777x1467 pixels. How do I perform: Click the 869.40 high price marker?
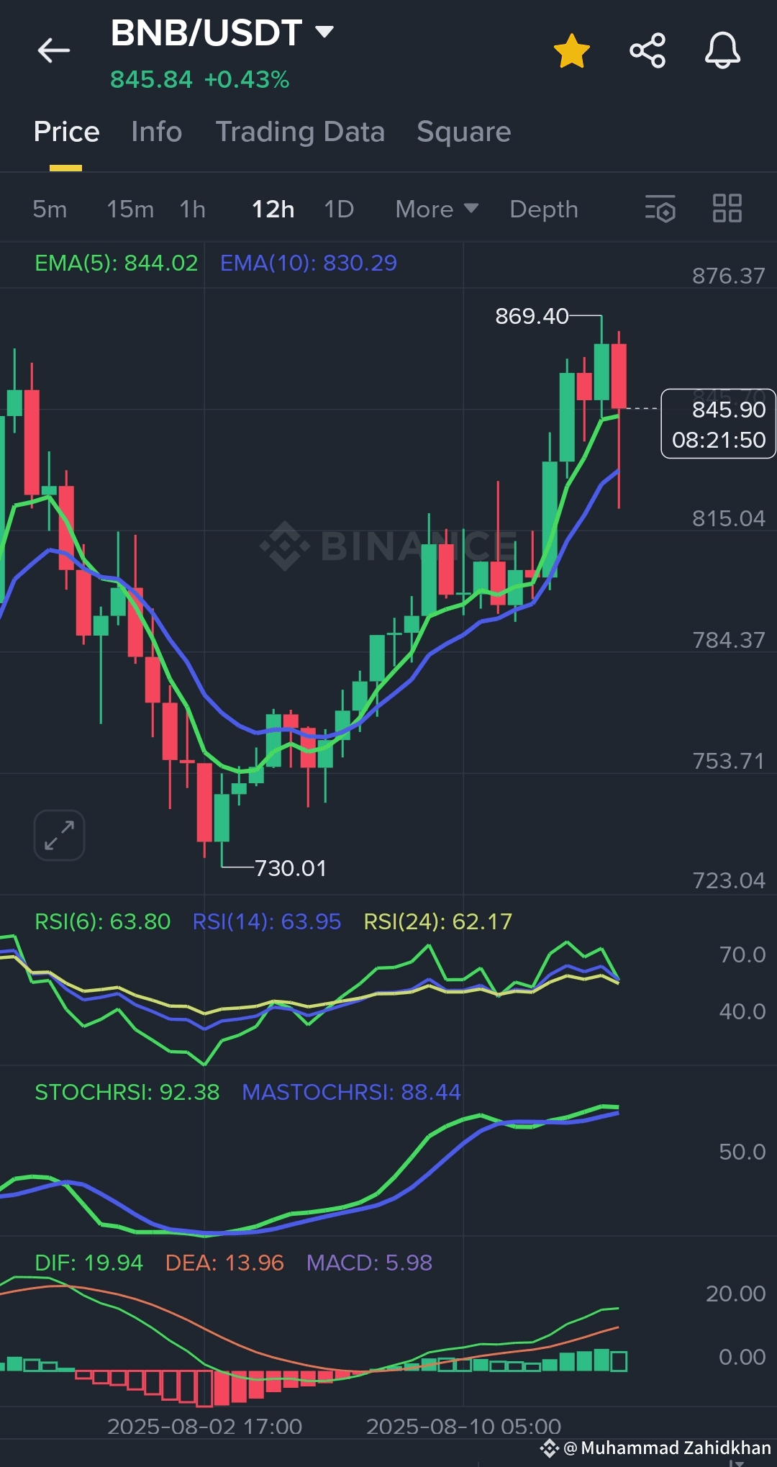coord(532,316)
